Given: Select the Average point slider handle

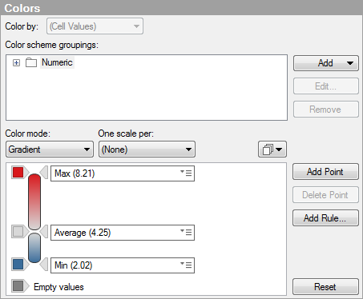Looking at the screenshot, I should pyautogui.click(x=44, y=231).
